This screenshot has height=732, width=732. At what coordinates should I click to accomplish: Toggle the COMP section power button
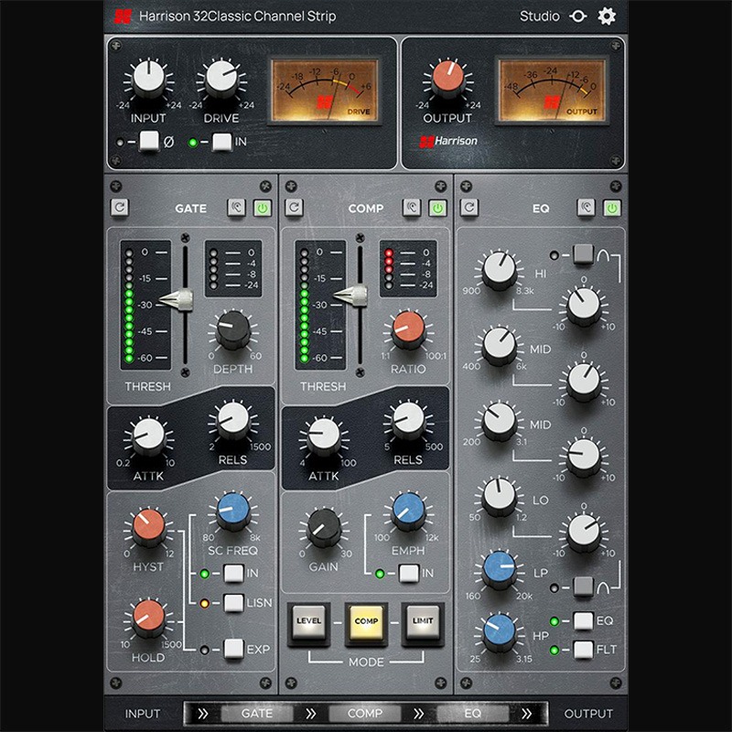point(437,208)
